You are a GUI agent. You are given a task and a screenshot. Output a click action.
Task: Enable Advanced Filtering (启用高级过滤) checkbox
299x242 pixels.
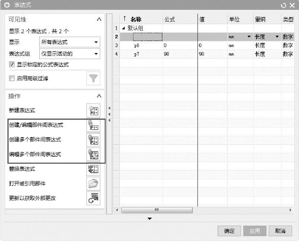click(12, 78)
